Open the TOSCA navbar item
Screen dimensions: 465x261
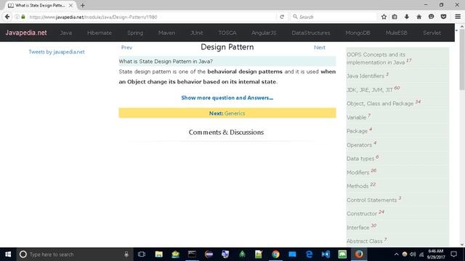pos(227,33)
